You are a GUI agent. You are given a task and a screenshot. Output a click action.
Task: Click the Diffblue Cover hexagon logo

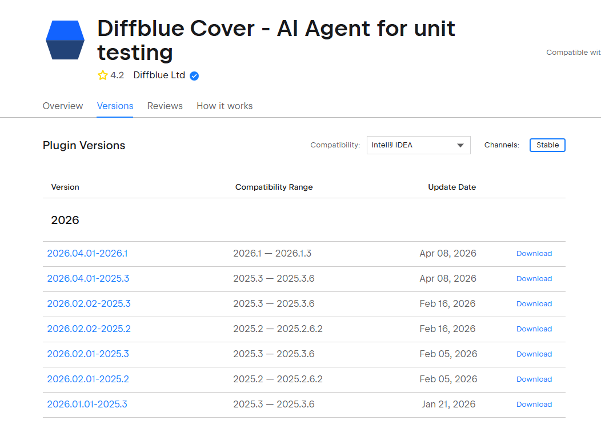[65, 40]
